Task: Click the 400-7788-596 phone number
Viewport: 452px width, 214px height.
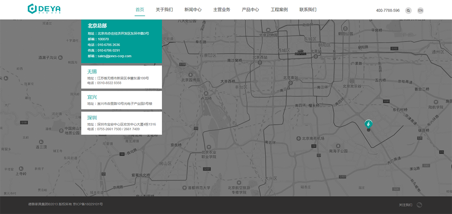Action: (388, 11)
